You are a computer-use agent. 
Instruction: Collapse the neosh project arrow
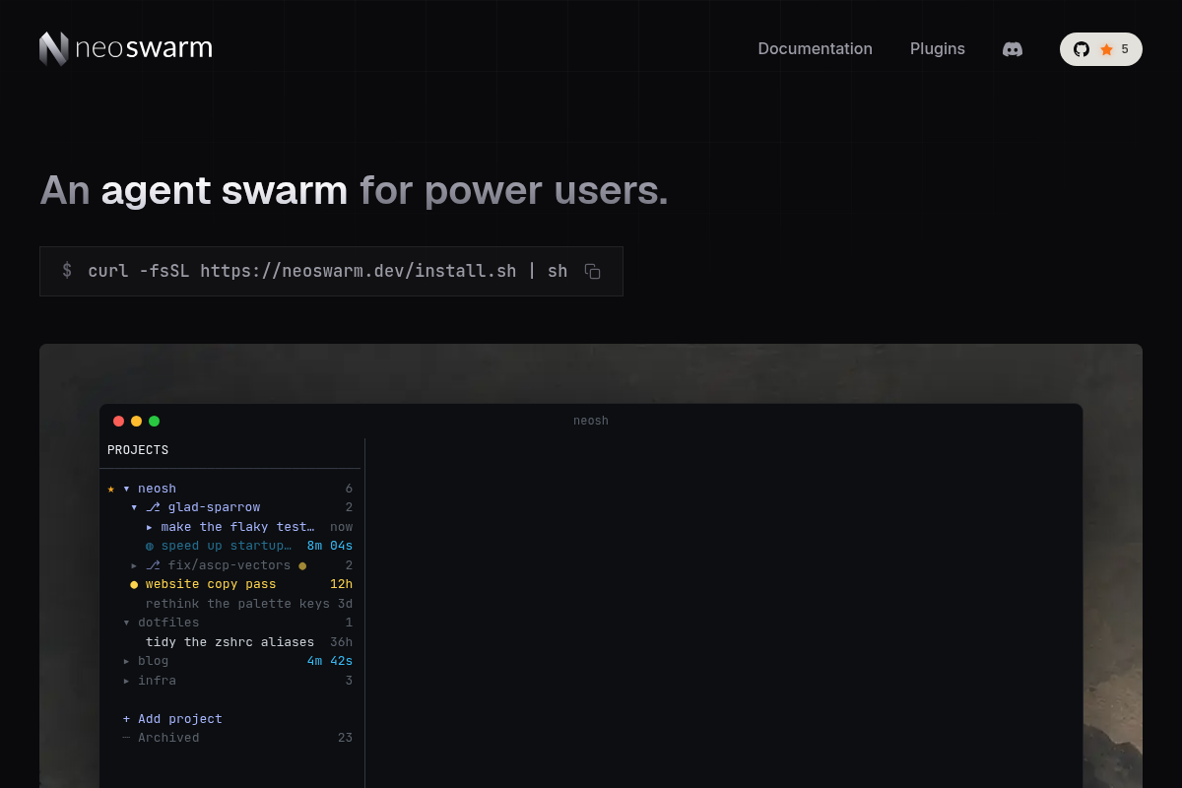(x=127, y=489)
